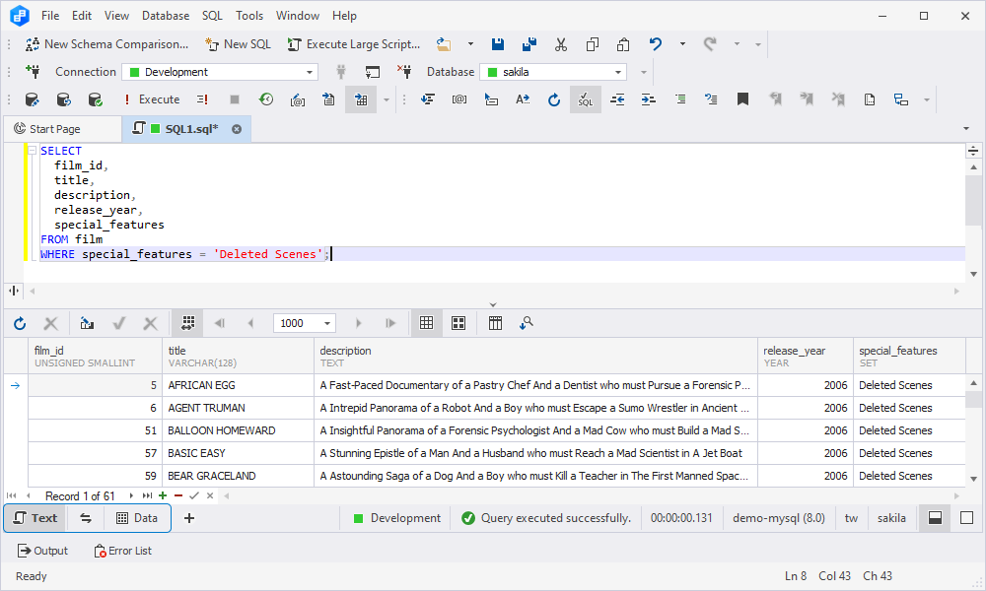
Task: Click the Save floppy disk icon
Action: (x=497, y=44)
